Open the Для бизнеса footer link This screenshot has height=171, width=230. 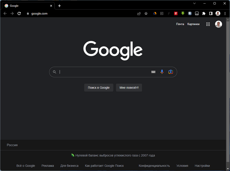pos(69,166)
